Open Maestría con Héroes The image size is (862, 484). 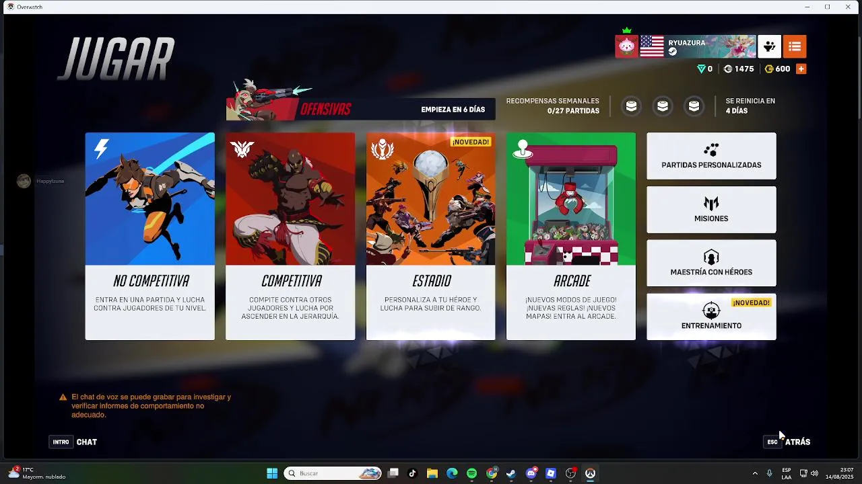pos(711,264)
